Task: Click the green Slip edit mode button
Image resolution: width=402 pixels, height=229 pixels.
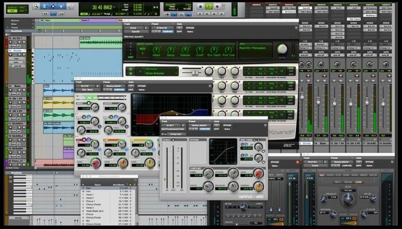Action: (x=12, y=11)
